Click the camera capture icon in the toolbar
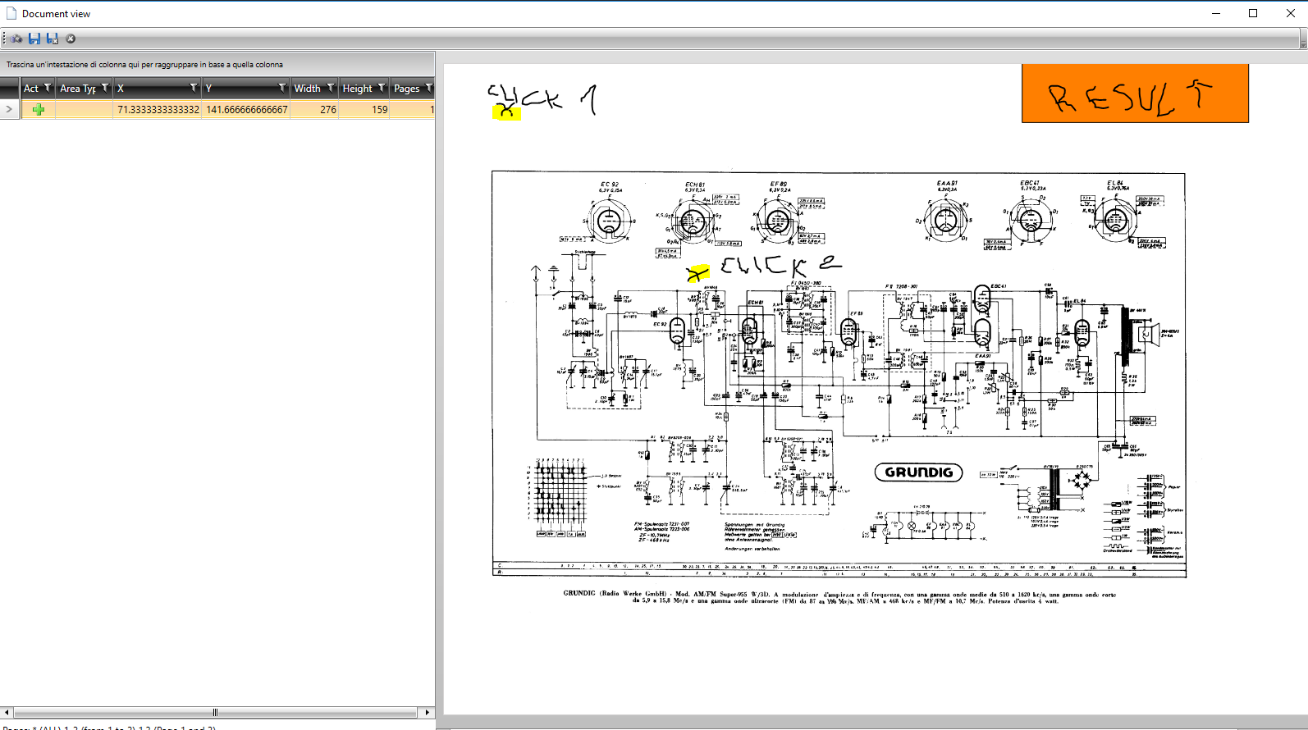This screenshot has width=1308, height=730. point(16,39)
